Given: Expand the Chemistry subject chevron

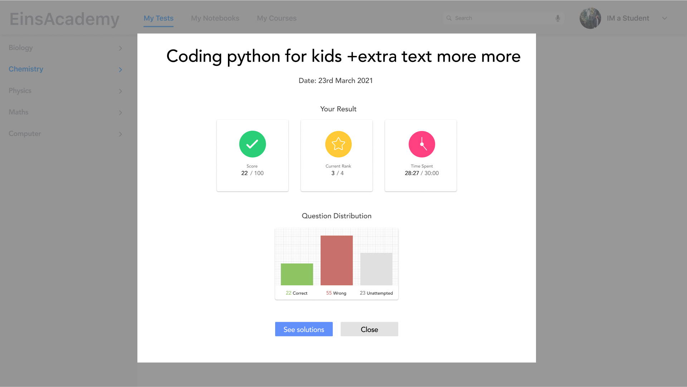Looking at the screenshot, I should point(121,70).
